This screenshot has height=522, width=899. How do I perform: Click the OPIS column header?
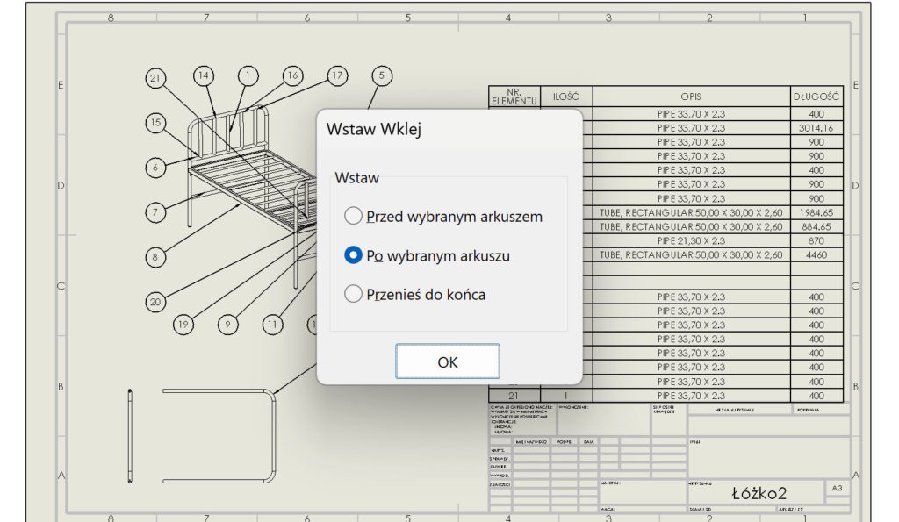(x=691, y=97)
